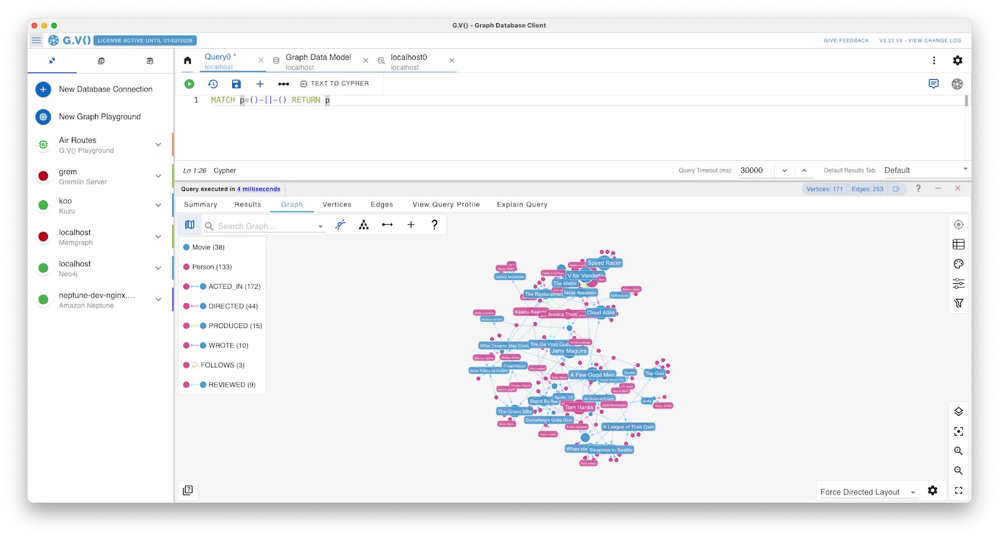Image resolution: width=999 pixels, height=539 pixels.
Task: Click the locate target icon in the right graph toolbar
Action: coord(958,225)
